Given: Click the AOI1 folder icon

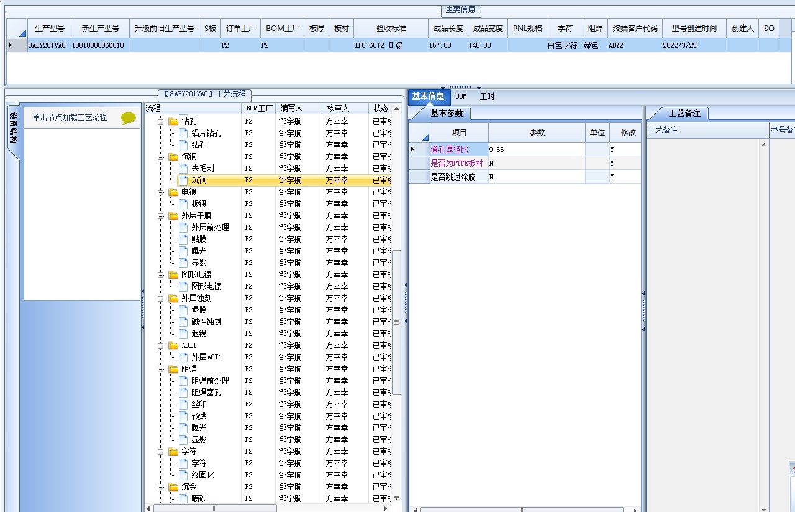Looking at the screenshot, I should [173, 345].
